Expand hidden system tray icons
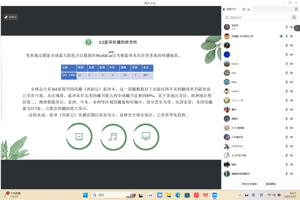This screenshot has width=300, height=200. [240, 195]
